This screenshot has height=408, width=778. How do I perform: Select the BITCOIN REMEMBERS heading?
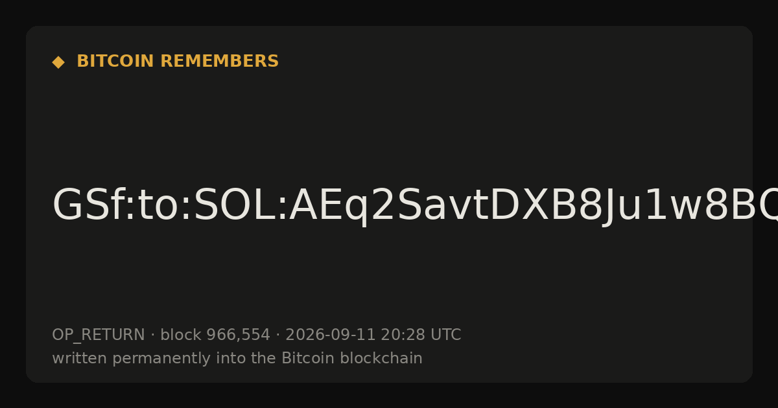[178, 62]
